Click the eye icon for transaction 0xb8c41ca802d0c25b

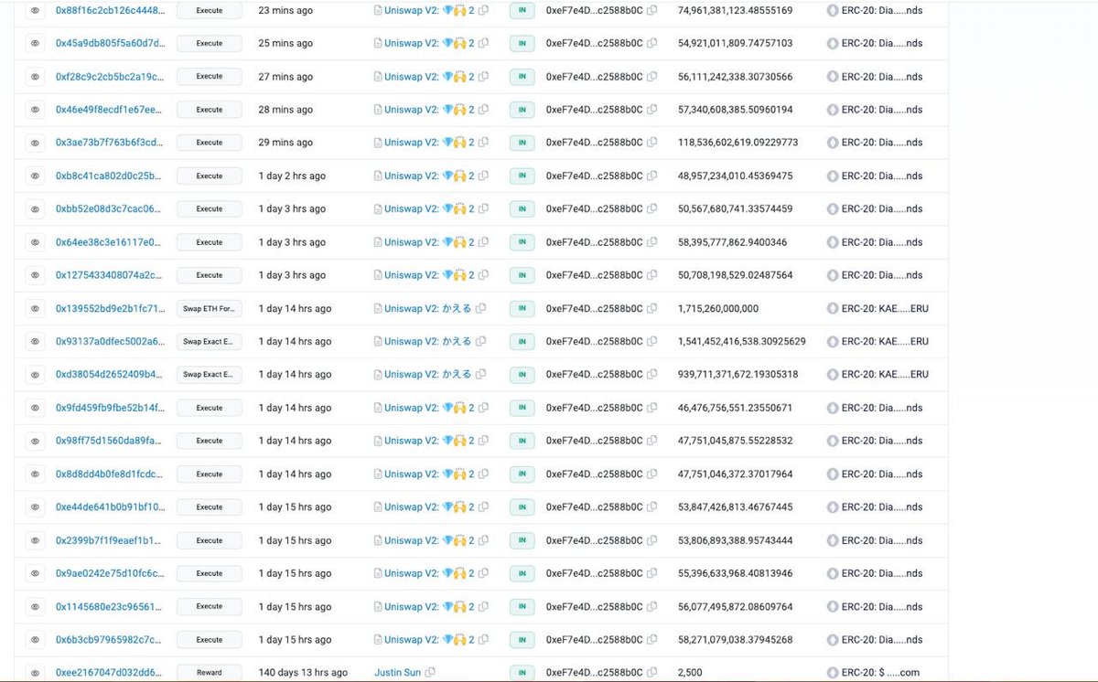35,176
